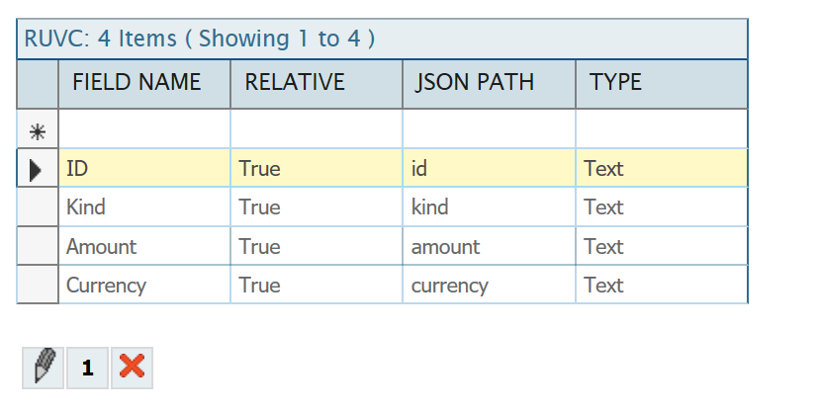Select the Amount field name cell

[144, 247]
